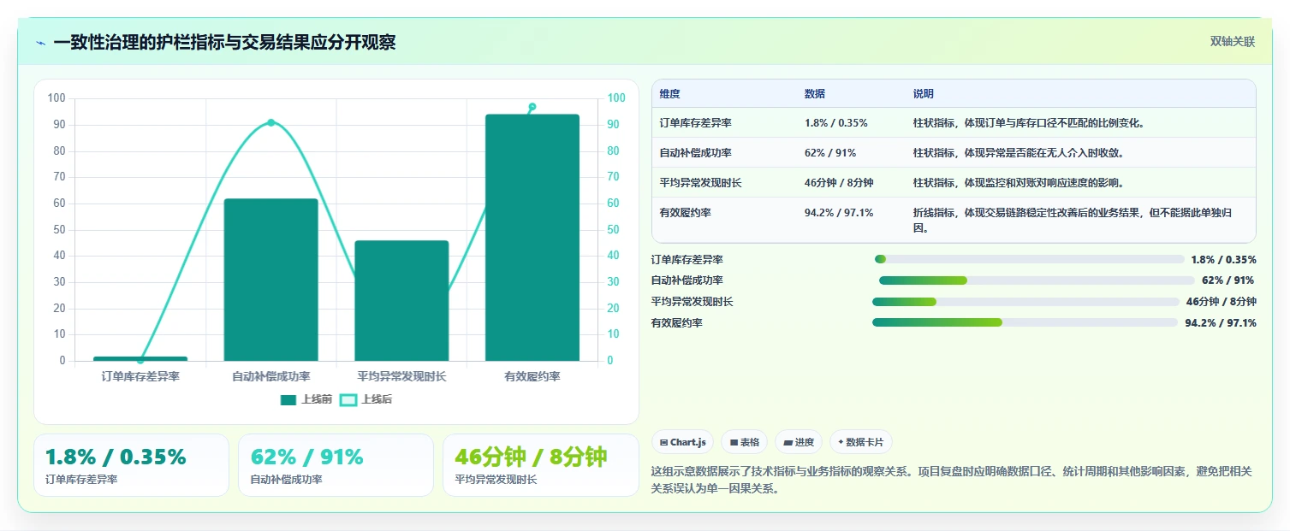Click the table value 94.2% / 97.1%

point(839,213)
